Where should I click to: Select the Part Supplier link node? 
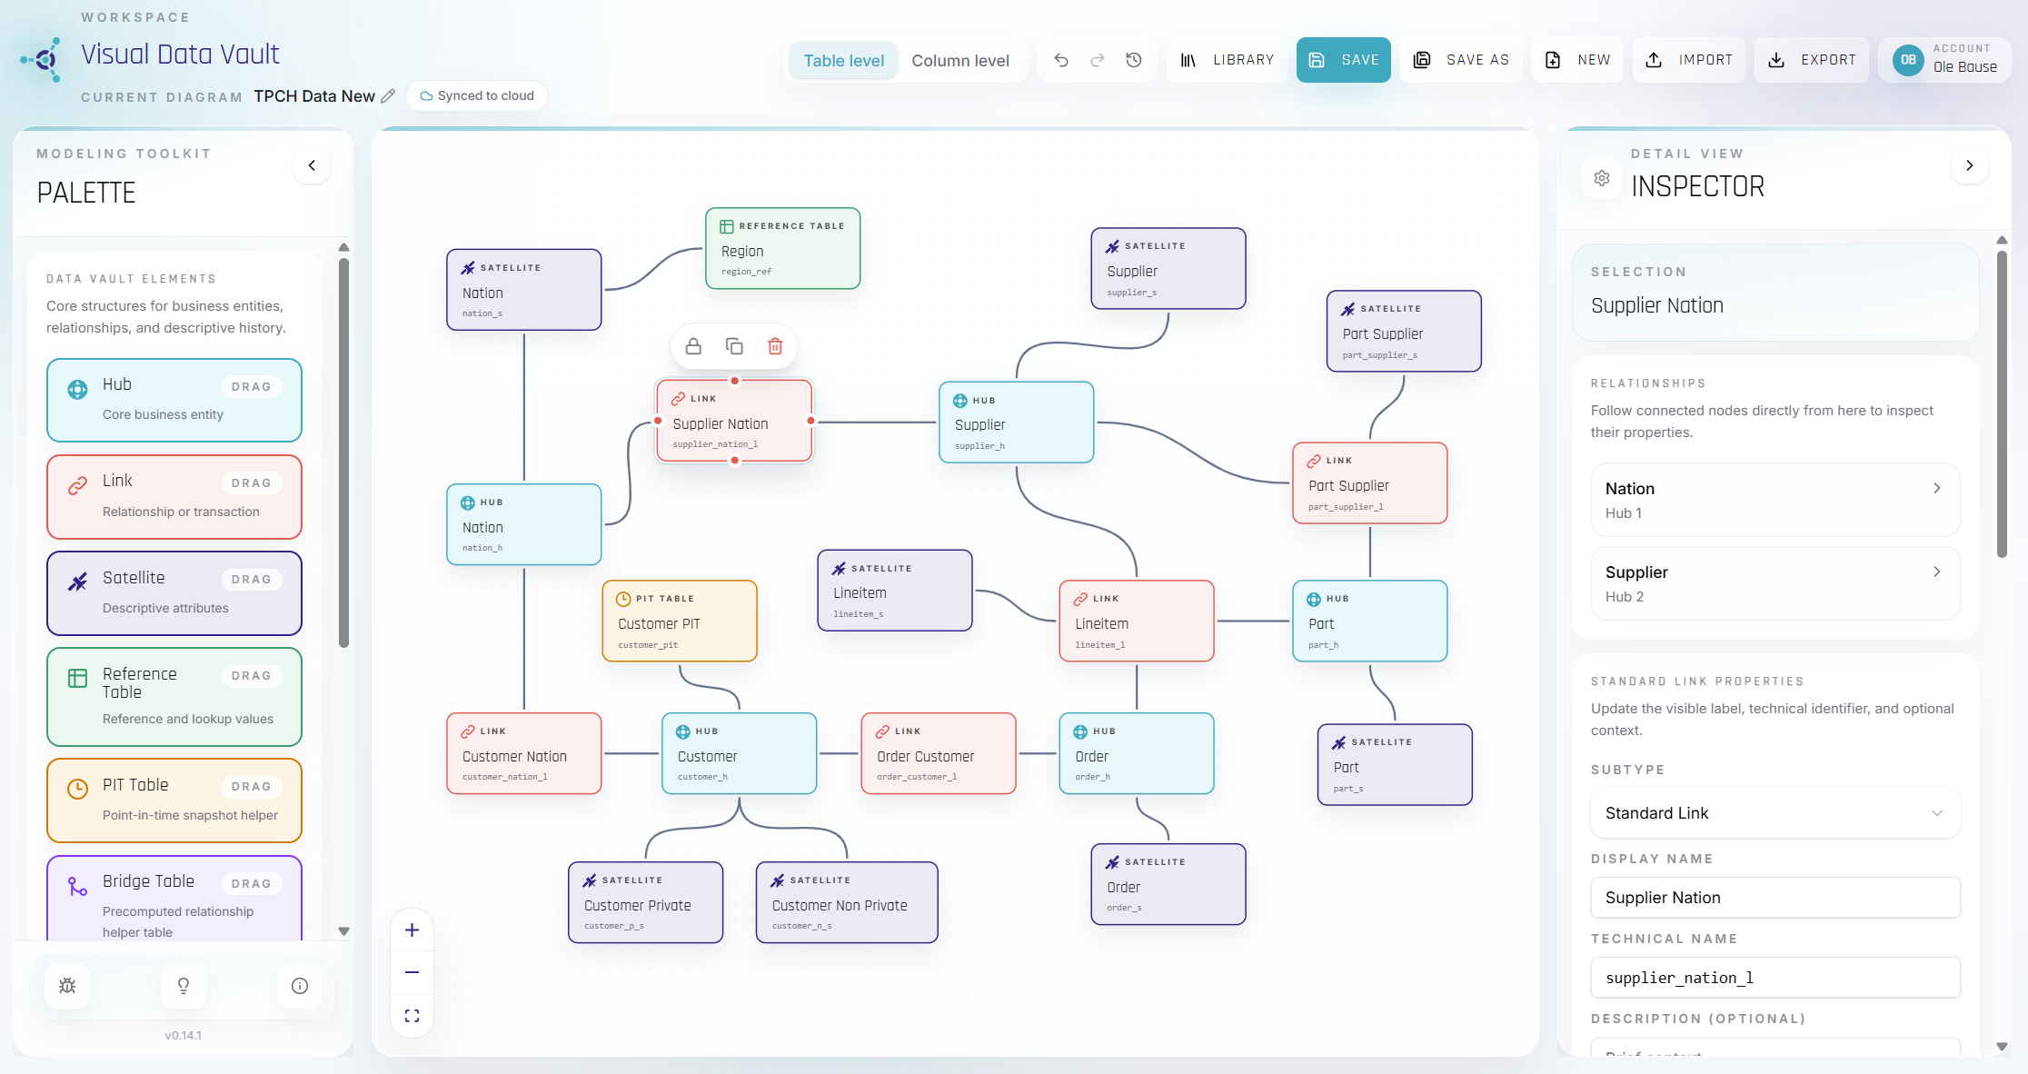(1370, 483)
